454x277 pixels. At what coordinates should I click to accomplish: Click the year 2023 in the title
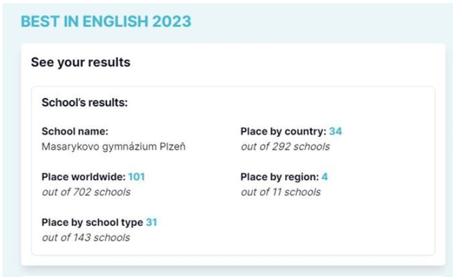click(x=172, y=22)
